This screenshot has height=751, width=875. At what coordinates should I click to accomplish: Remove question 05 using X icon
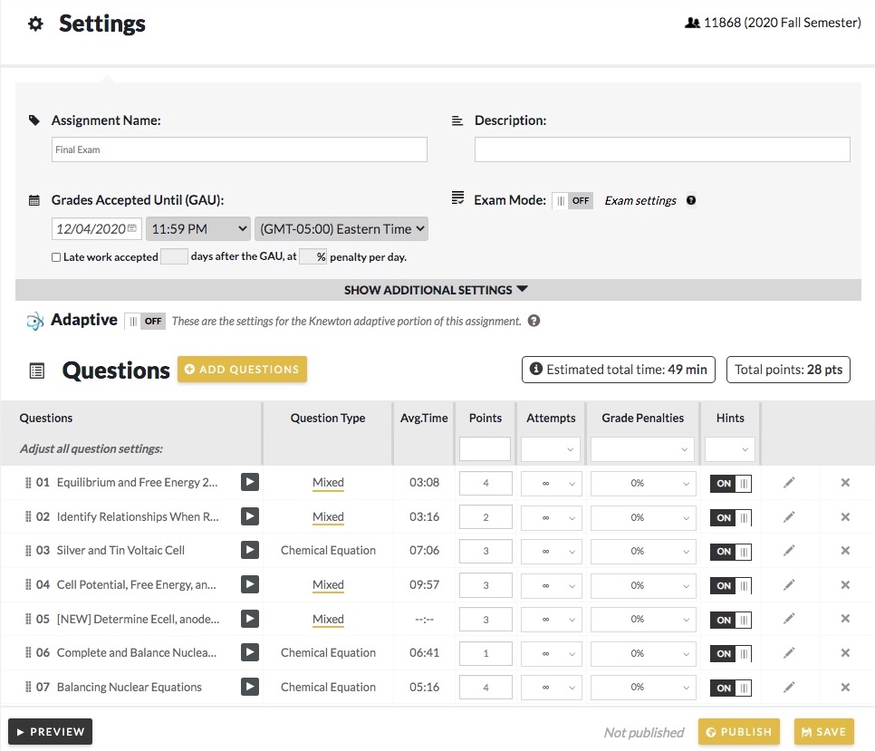[845, 619]
